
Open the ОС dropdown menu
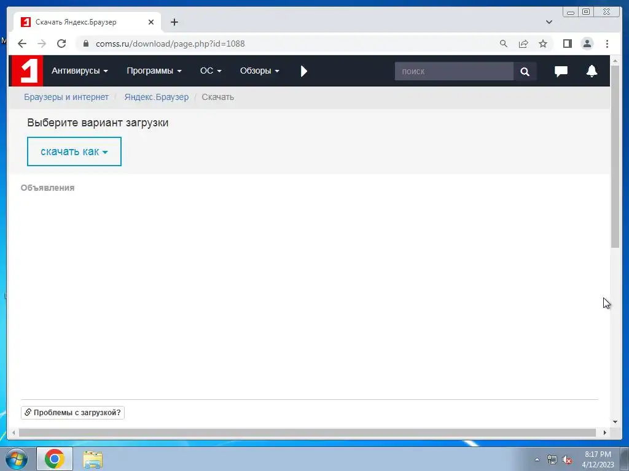tap(211, 71)
